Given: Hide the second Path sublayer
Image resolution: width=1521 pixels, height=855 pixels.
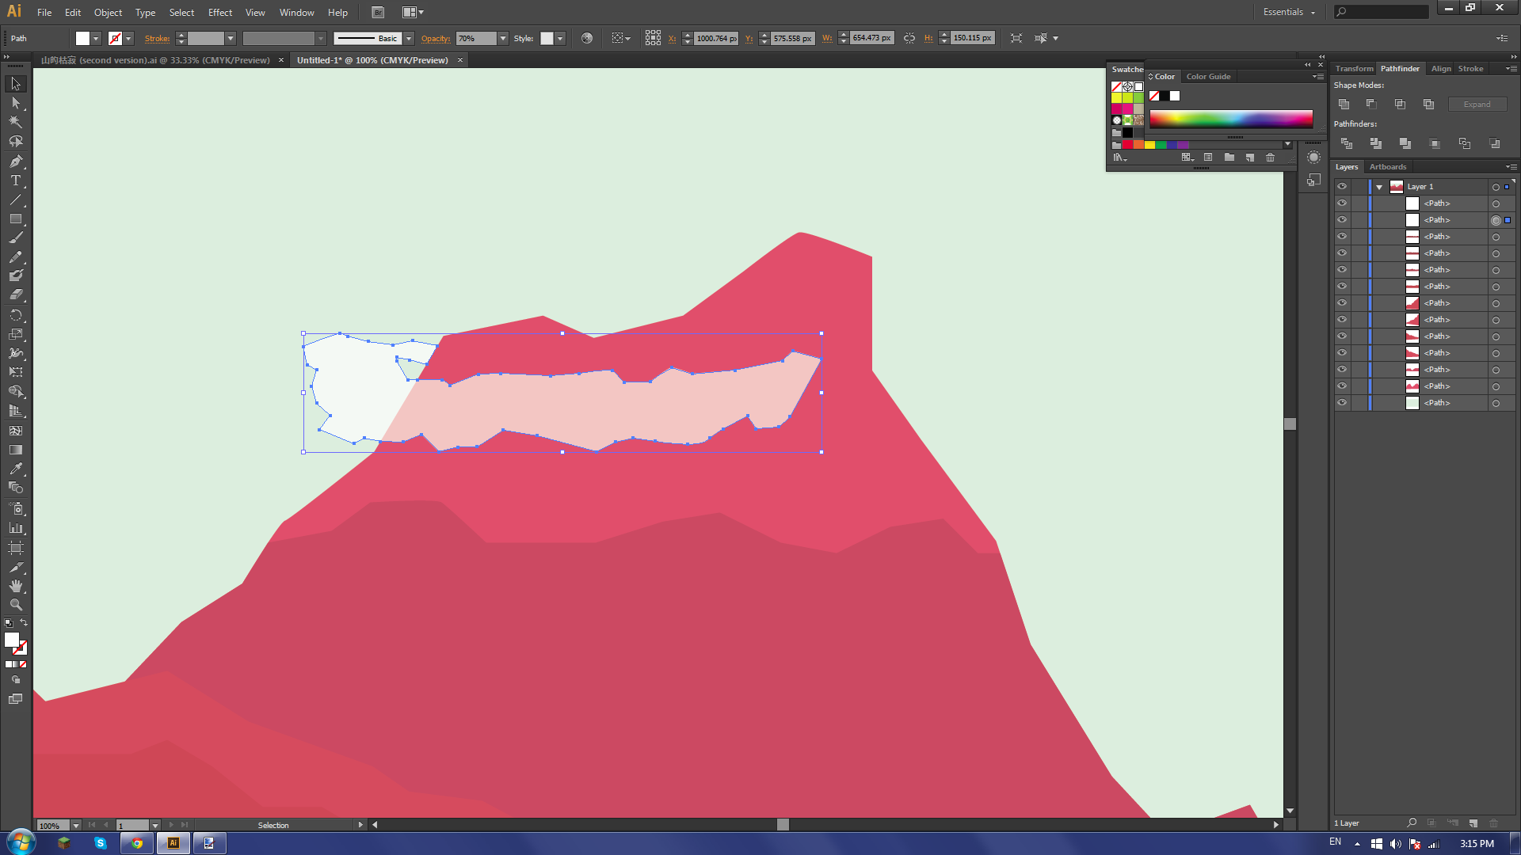Looking at the screenshot, I should pos(1342,220).
